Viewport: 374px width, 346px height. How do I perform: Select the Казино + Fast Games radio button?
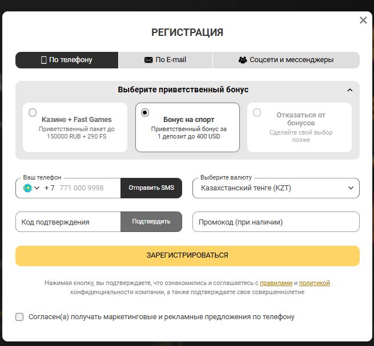pyautogui.click(x=33, y=112)
